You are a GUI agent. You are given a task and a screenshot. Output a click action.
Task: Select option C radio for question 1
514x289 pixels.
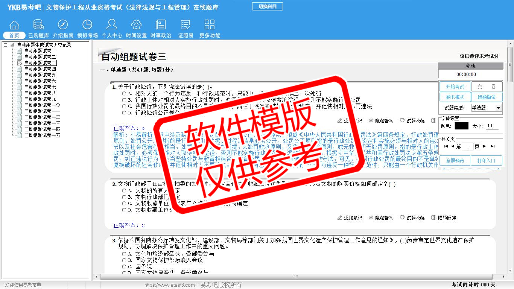[x=124, y=106]
